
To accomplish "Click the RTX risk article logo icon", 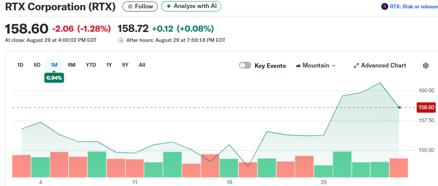I will coord(385,7).
